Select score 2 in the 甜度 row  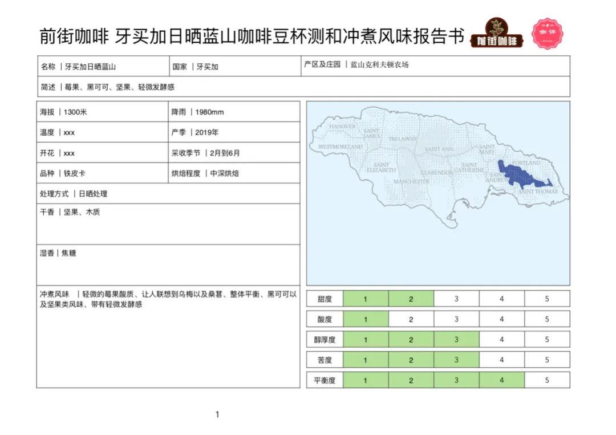pos(411,299)
